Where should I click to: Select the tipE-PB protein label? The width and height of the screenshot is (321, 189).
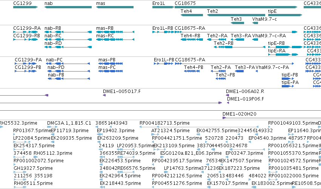point(290,75)
